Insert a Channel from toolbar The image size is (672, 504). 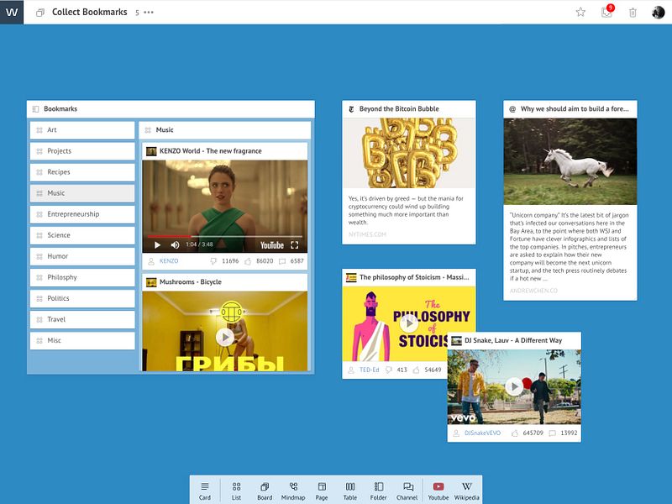click(407, 491)
